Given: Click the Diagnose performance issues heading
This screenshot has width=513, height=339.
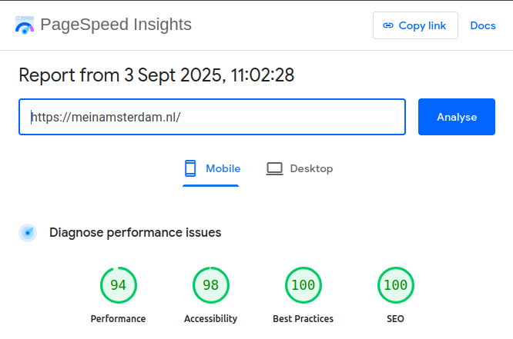Looking at the screenshot, I should pos(135,232).
